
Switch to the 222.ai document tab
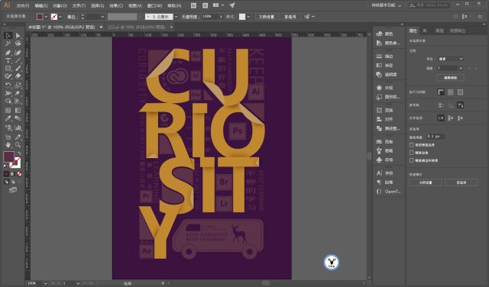pyautogui.click(x=137, y=27)
